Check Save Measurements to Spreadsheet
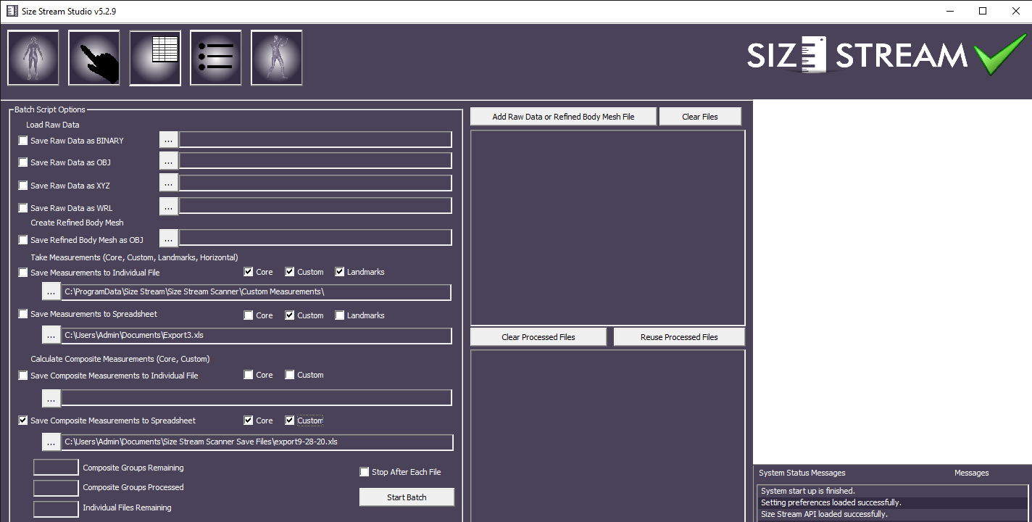The width and height of the screenshot is (1032, 522). click(23, 314)
